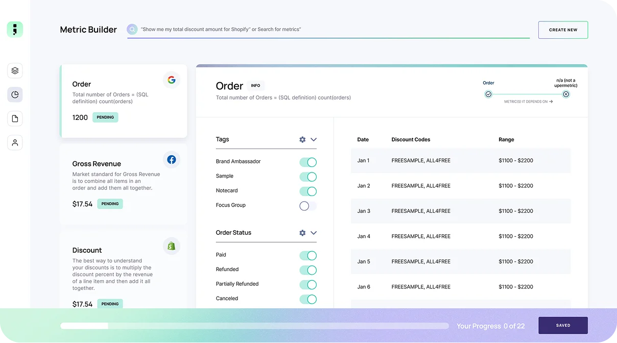Click the Shopify icon on Discount card
617x343 pixels.
(x=171, y=246)
